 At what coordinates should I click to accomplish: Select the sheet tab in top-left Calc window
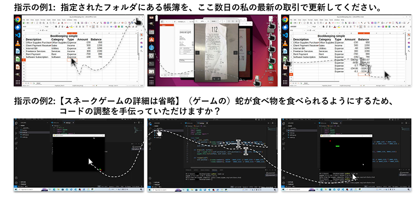[x=38, y=83]
